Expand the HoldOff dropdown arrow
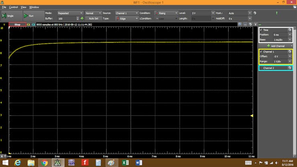The width and height of the screenshot is (297, 167). [250, 18]
